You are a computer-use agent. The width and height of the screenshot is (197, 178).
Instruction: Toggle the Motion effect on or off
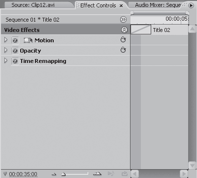(15, 40)
